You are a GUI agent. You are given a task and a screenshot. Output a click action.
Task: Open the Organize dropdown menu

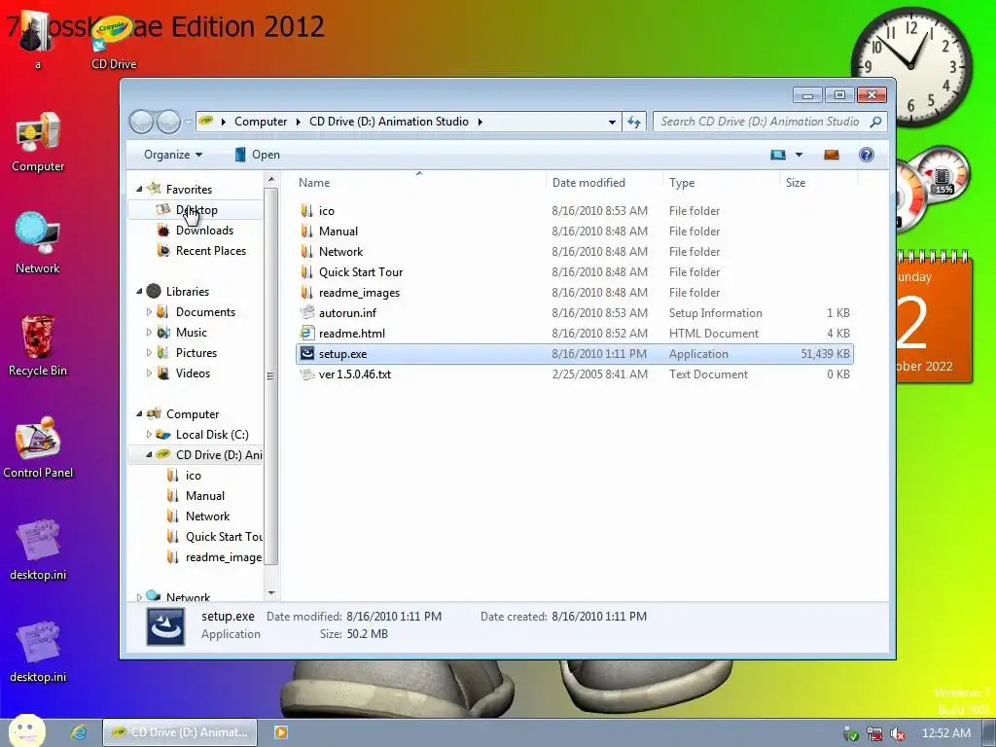pos(173,155)
